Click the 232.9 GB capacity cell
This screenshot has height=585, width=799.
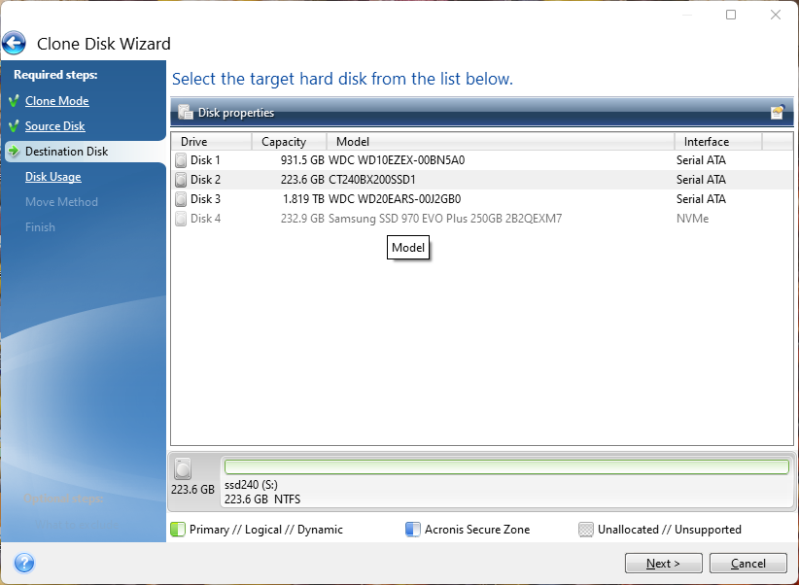click(x=302, y=219)
